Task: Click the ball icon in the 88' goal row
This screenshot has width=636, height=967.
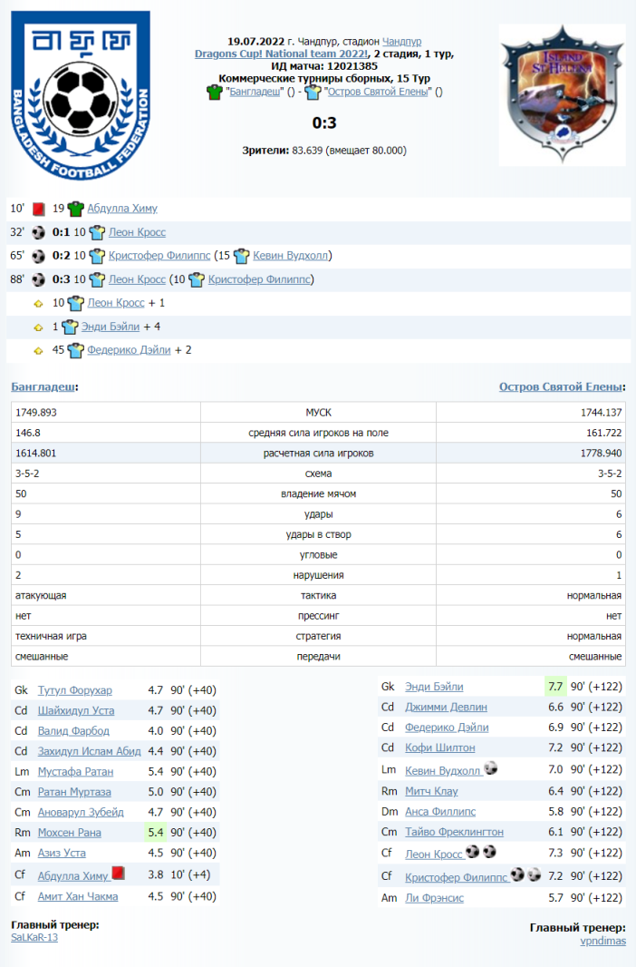Action: (x=39, y=279)
